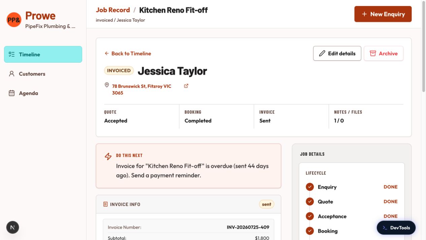
Task: Click the Booking lifecycle checkmark icon
Action: pyautogui.click(x=310, y=231)
